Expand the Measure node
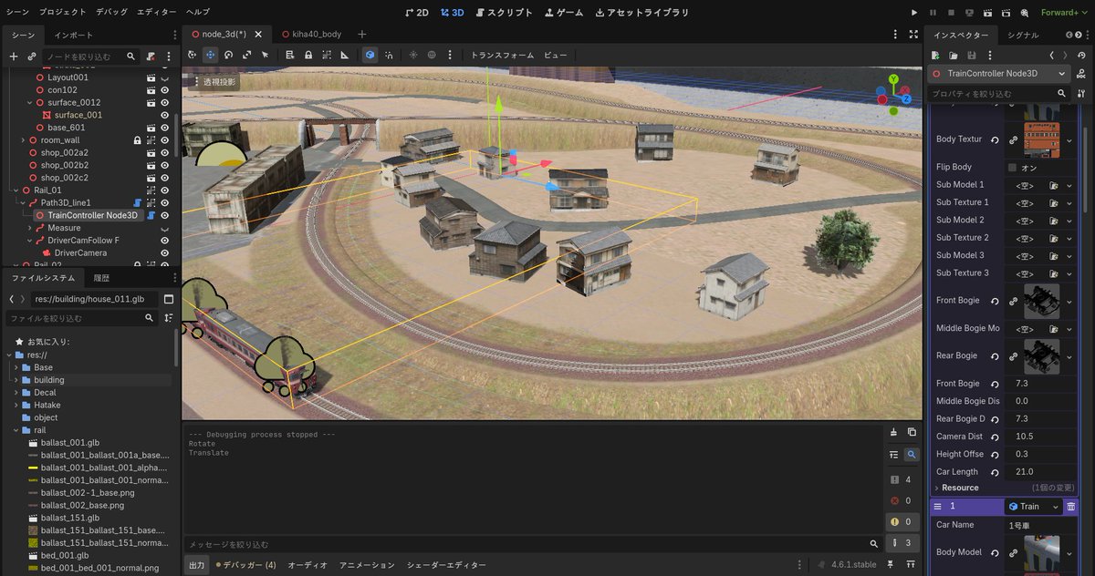This screenshot has width=1095, height=576. [28, 228]
